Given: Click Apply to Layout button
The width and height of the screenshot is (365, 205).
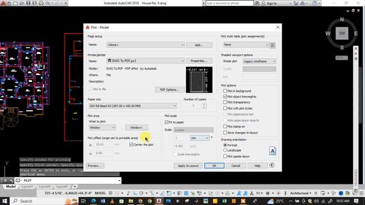Looking at the screenshot, I should (188, 166).
